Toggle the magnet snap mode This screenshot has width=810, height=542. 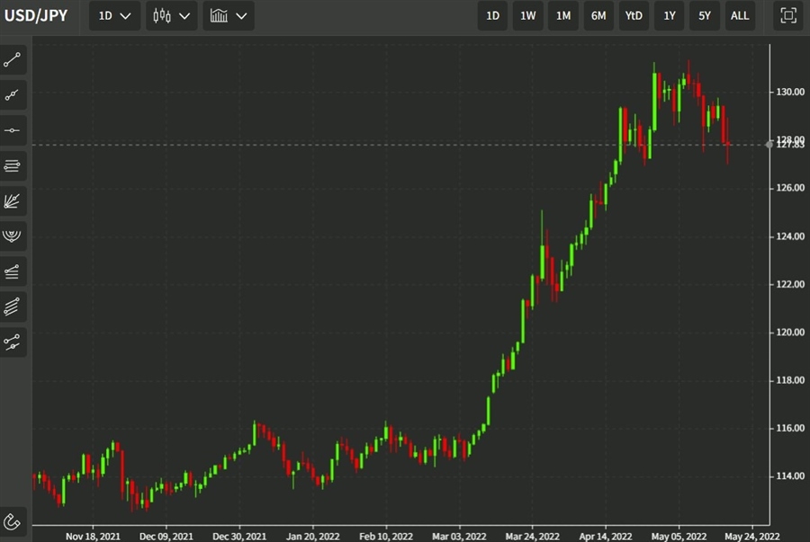pyautogui.click(x=13, y=521)
